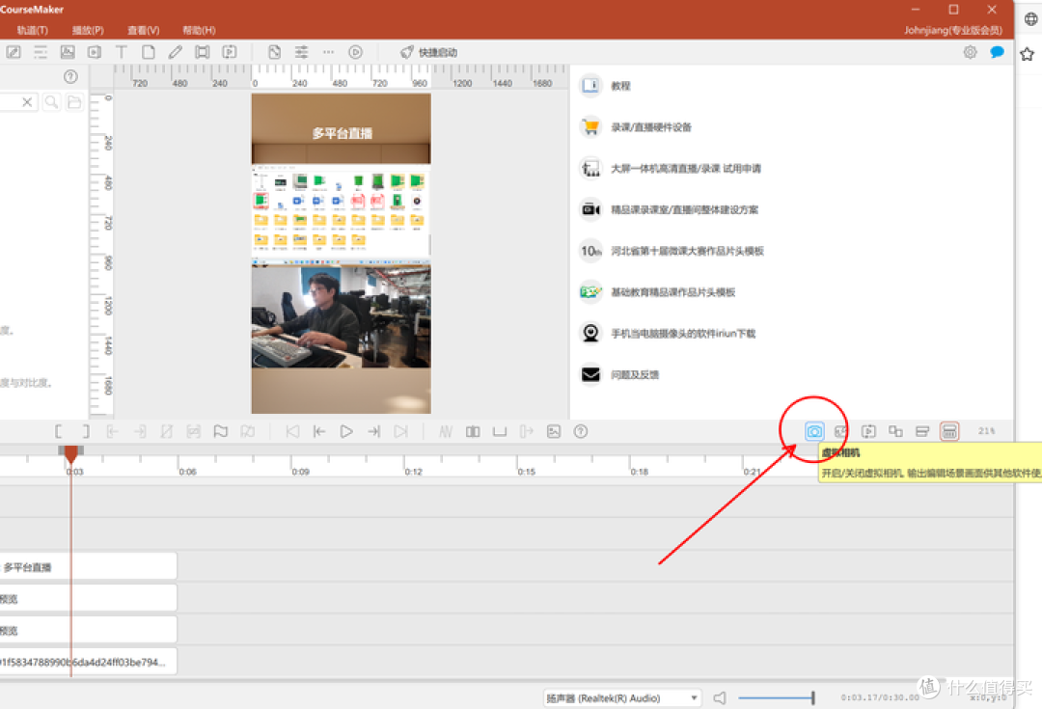This screenshot has height=709, width=1042.
Task: Open the 精品课录课室/直播间整体建设方案 link
Action: [684, 209]
